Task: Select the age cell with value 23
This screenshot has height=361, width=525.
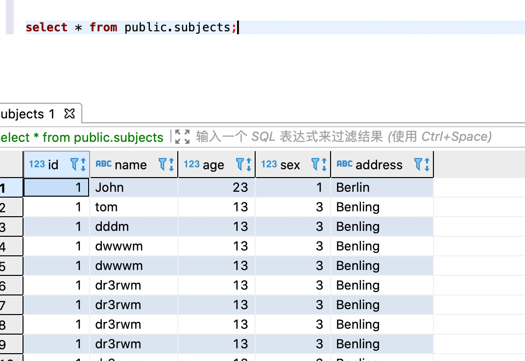Action: point(216,187)
